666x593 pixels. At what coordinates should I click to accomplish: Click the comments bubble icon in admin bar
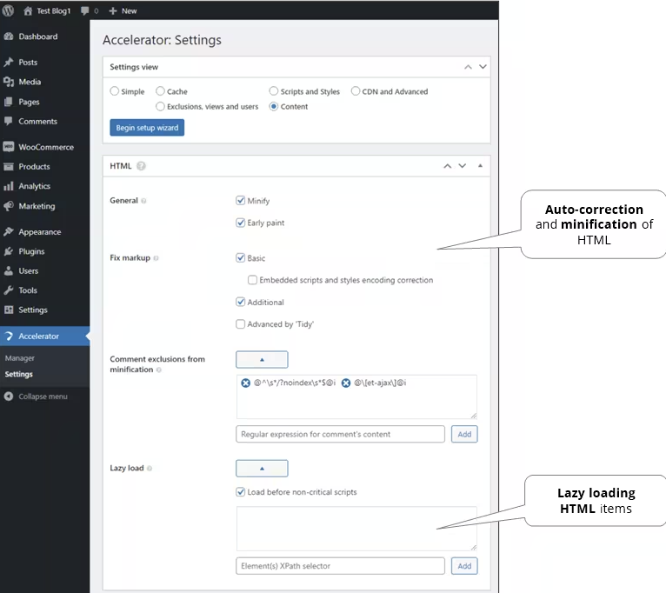click(x=85, y=11)
